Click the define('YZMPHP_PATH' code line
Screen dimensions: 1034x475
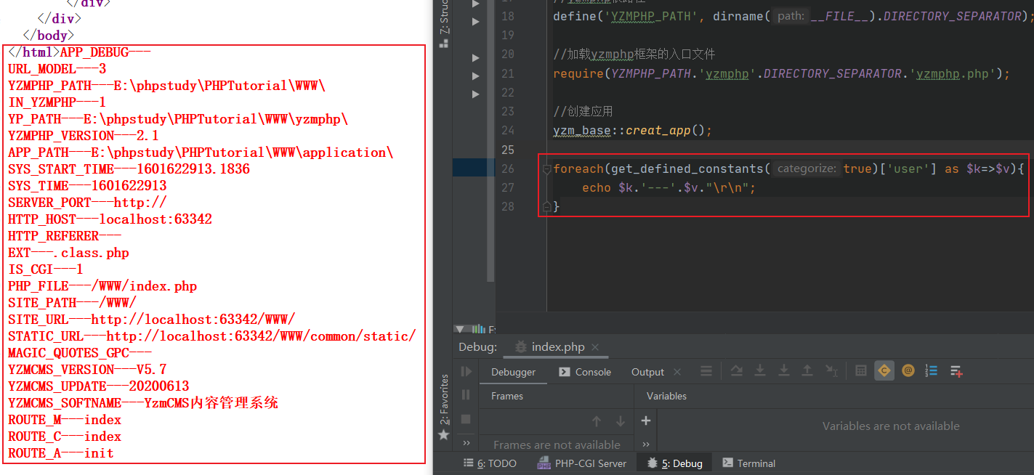(793, 16)
